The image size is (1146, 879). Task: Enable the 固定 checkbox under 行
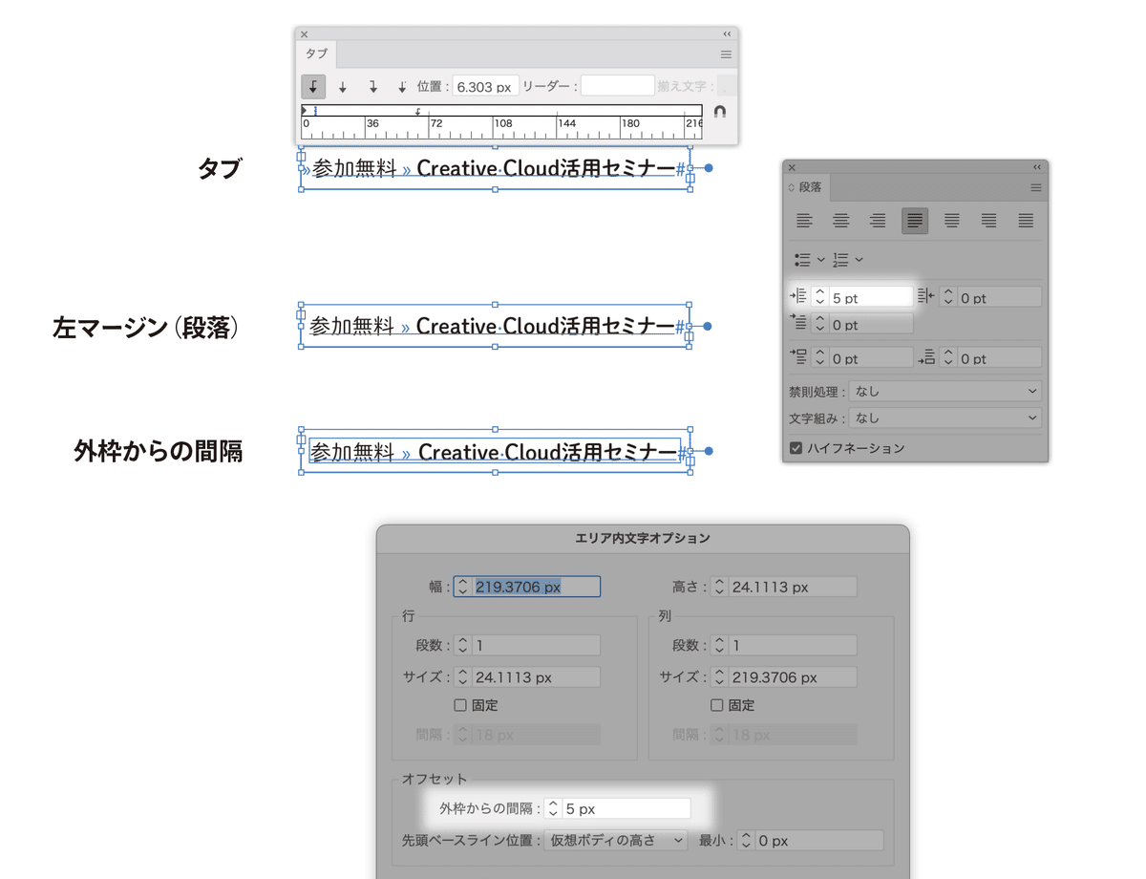point(460,705)
